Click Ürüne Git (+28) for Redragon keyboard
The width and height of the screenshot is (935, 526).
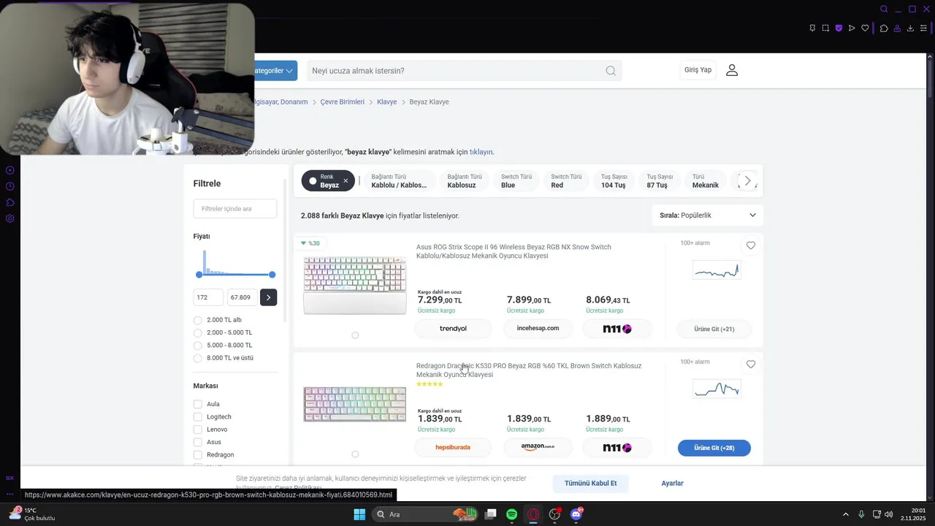point(714,448)
